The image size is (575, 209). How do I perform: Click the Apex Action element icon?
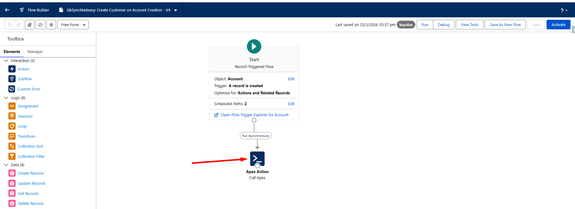coord(257,159)
